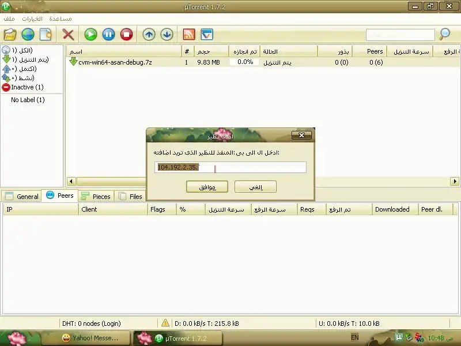Sort peers by the Flags column header
The height and width of the screenshot is (346, 461).
161,209
